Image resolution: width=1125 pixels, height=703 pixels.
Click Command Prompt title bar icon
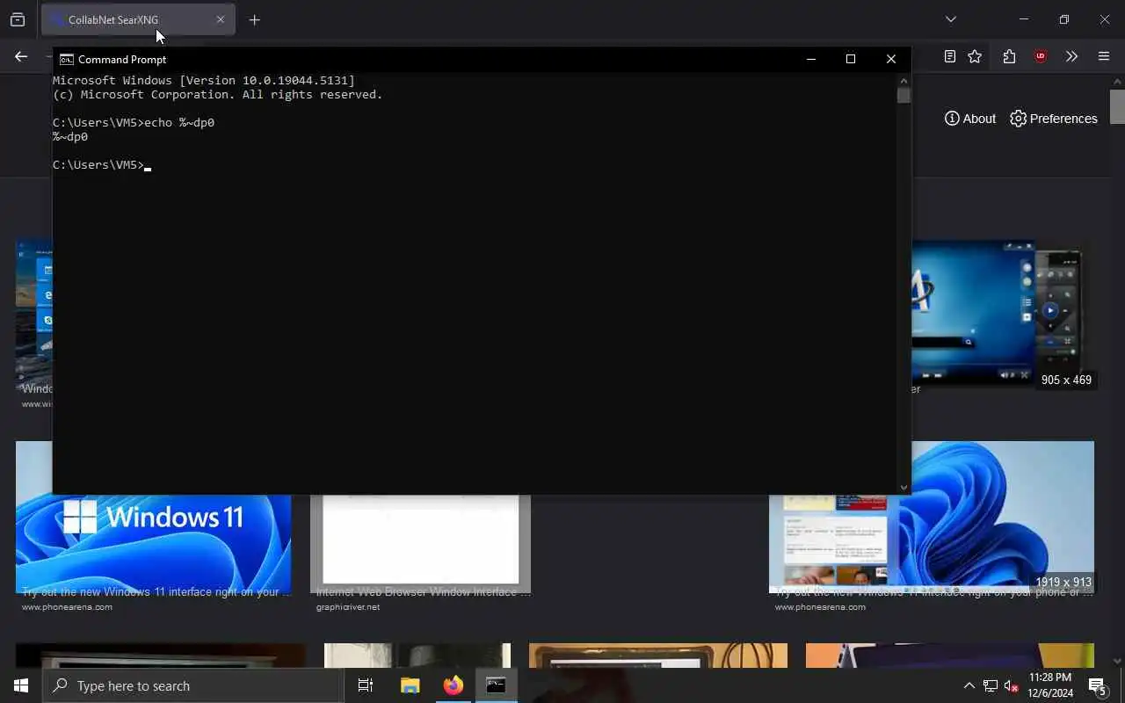66,59
